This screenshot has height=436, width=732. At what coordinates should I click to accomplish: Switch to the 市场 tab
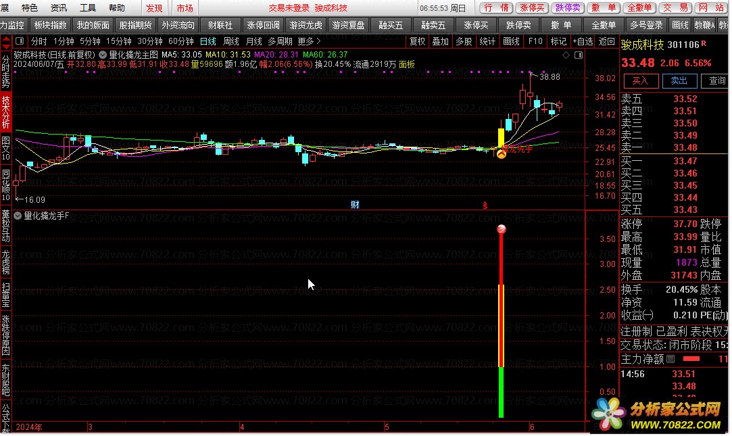point(185,8)
